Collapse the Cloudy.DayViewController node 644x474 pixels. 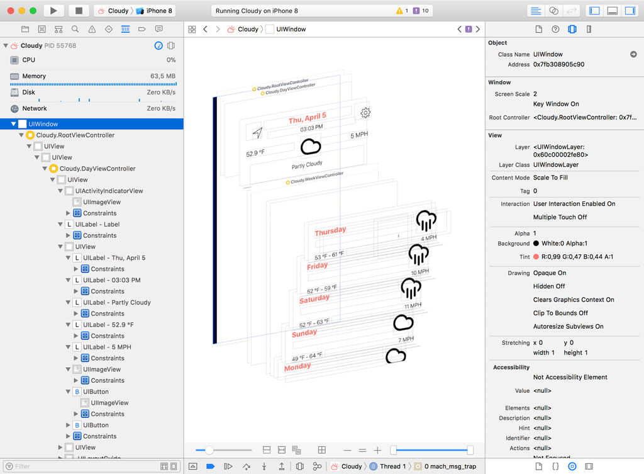45,169
